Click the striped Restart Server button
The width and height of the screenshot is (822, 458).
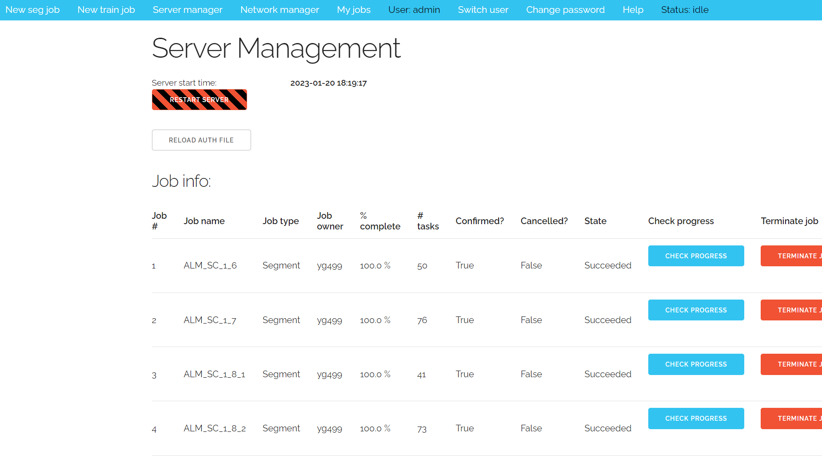click(x=200, y=100)
